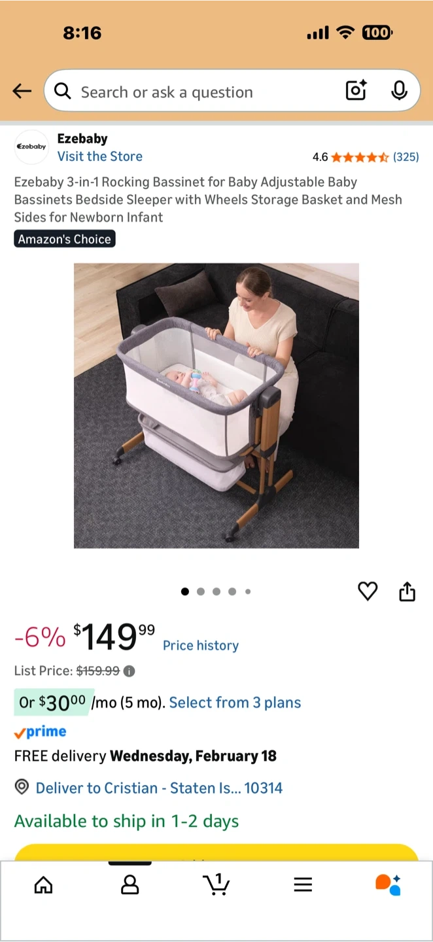The height and width of the screenshot is (942, 433).
Task: Open the shopping cart icon
Action: point(216,884)
